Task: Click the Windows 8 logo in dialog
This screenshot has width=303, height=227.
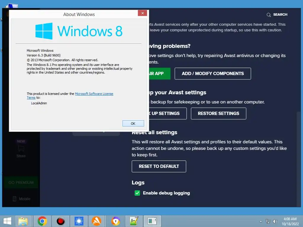Action: coord(79,31)
